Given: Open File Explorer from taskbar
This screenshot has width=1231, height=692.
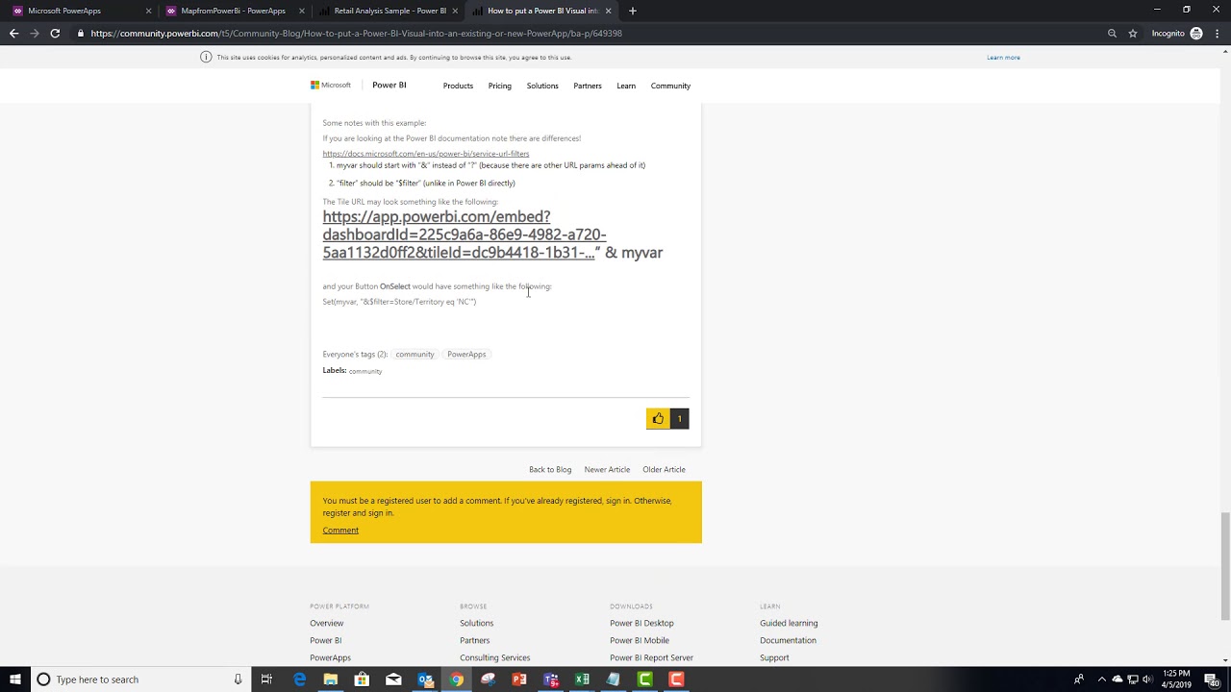Looking at the screenshot, I should (330, 680).
